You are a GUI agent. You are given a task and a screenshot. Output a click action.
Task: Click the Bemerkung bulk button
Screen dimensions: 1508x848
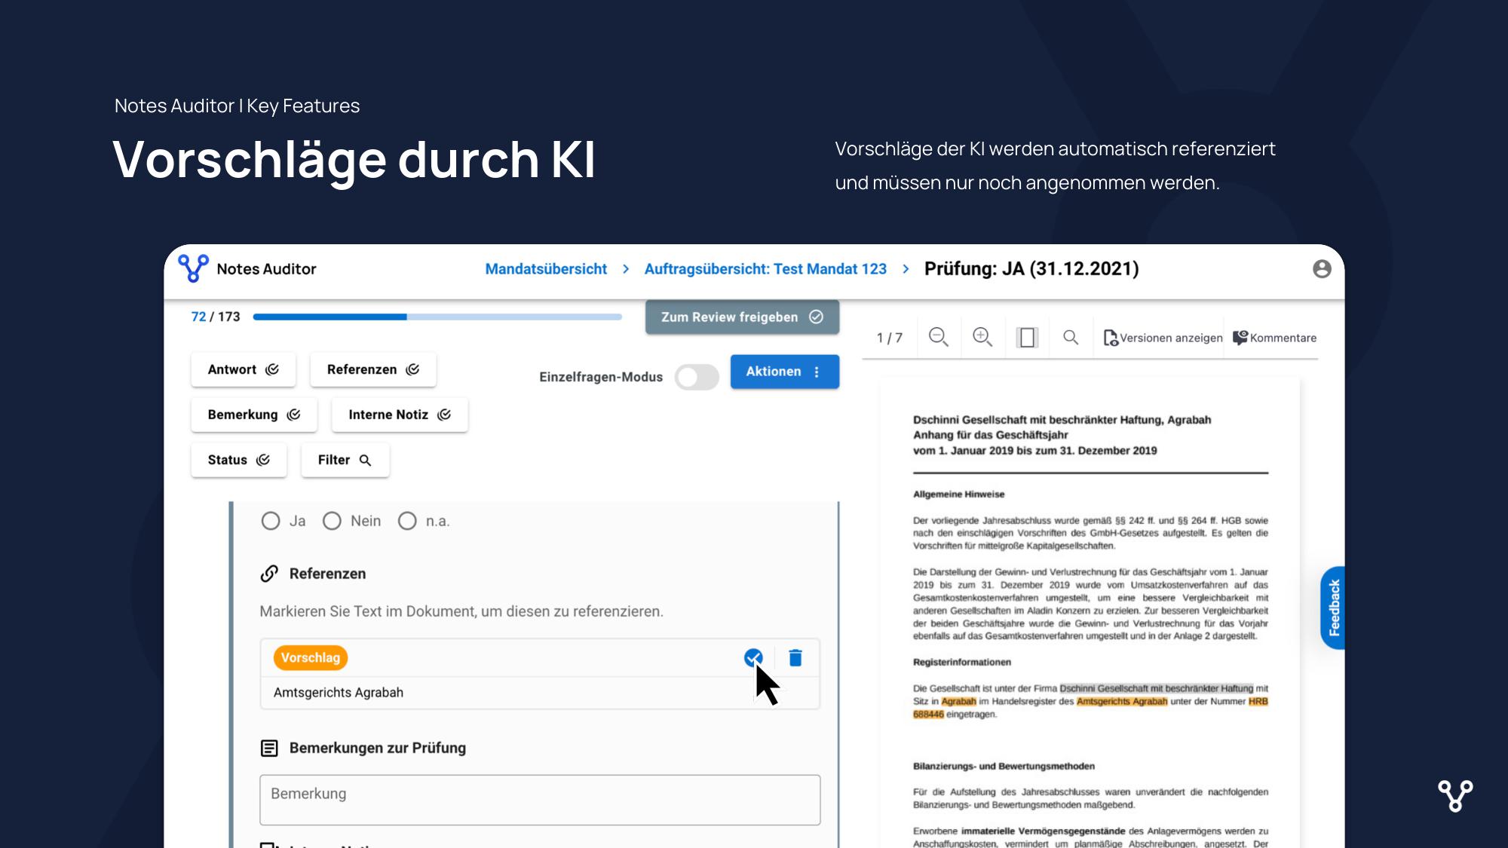(254, 415)
